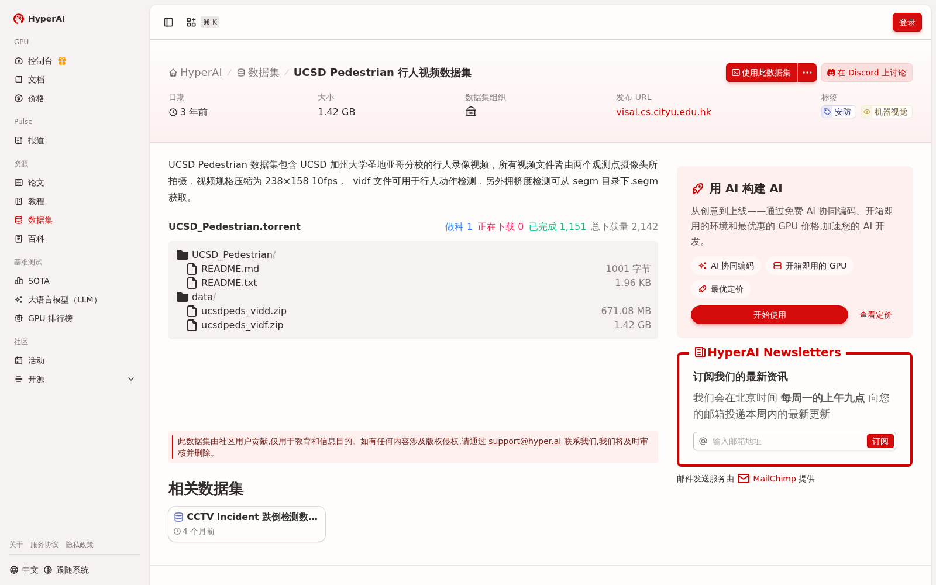Toggle the sidebar panel icon
Image resolution: width=936 pixels, height=585 pixels.
tap(168, 22)
